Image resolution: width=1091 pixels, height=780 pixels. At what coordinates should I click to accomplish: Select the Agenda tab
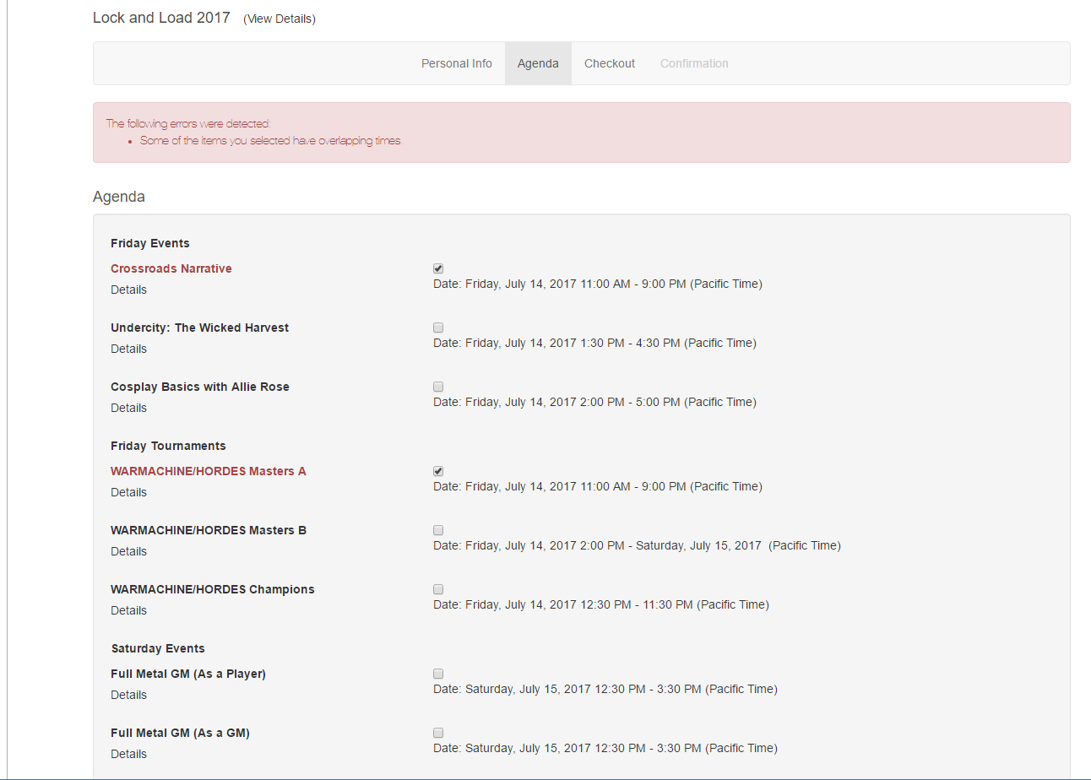coord(538,63)
